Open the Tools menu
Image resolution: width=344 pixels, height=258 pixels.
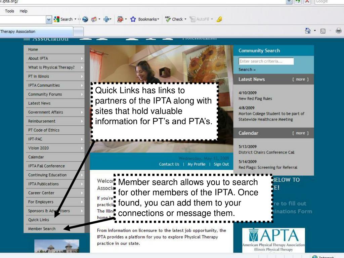10,11
